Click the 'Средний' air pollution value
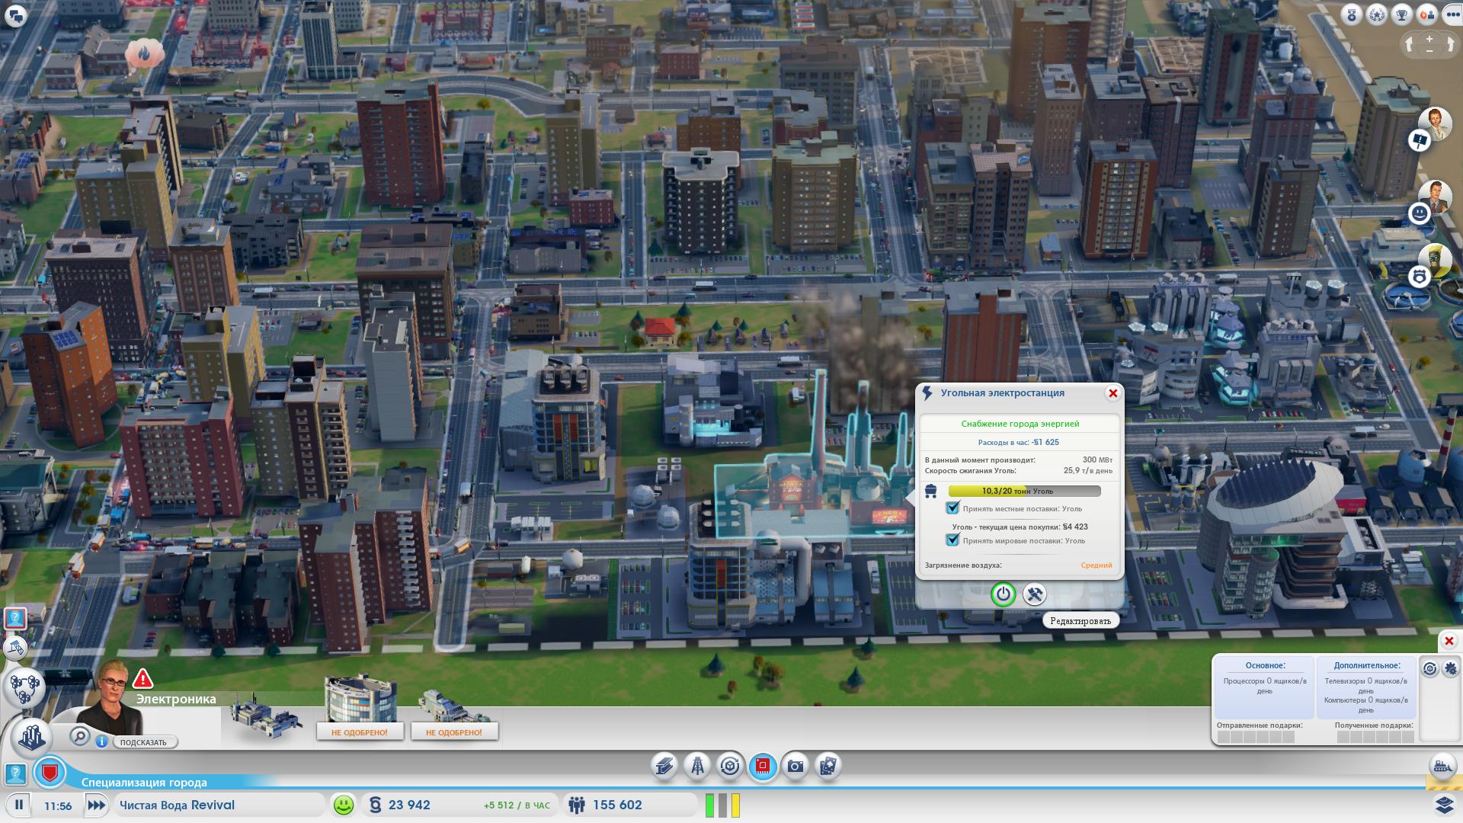Screen dimensions: 1463x823 [1096, 565]
